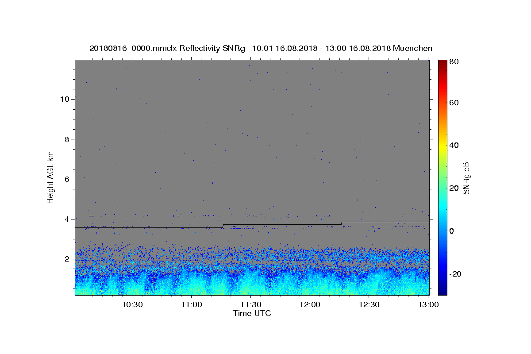Click 'Muenchen' in the plot title
The width and height of the screenshot is (531, 354).
click(412, 49)
